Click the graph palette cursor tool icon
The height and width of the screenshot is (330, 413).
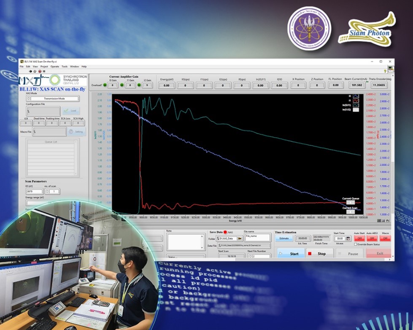(x=379, y=221)
